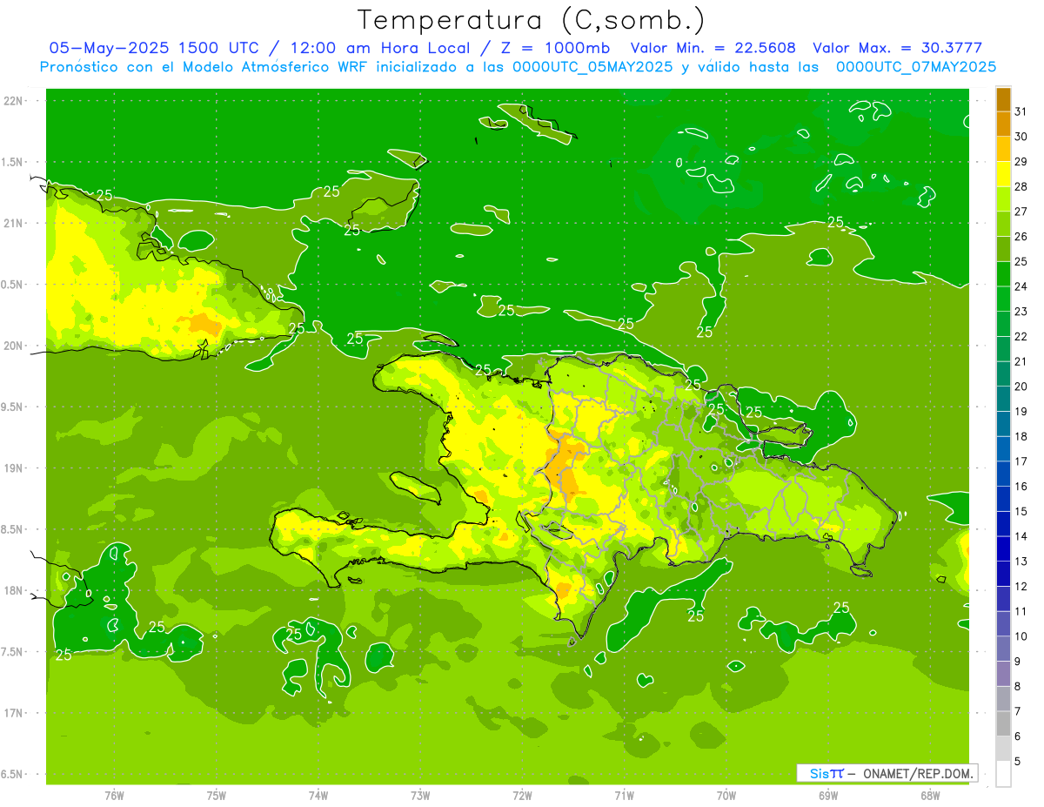Image resolution: width=1044 pixels, height=807 pixels.
Task: Click the colorbar label "28"
Action: (x=1021, y=187)
